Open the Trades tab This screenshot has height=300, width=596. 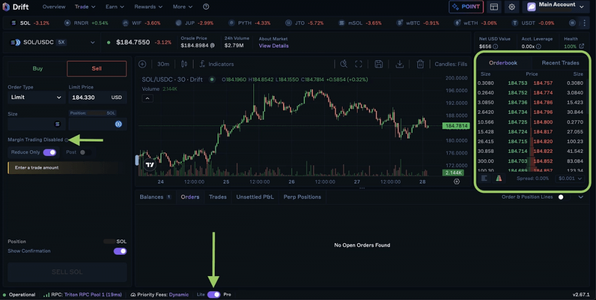click(218, 197)
